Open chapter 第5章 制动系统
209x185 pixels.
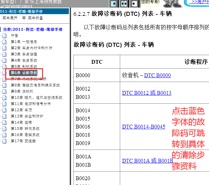coord(24,66)
